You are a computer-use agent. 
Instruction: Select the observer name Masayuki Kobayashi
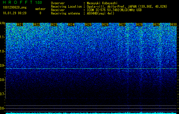102,3
